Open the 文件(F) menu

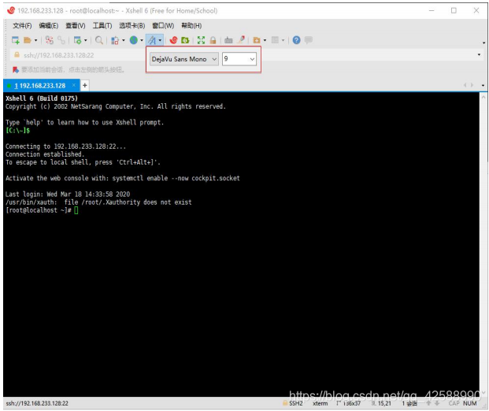[22, 25]
